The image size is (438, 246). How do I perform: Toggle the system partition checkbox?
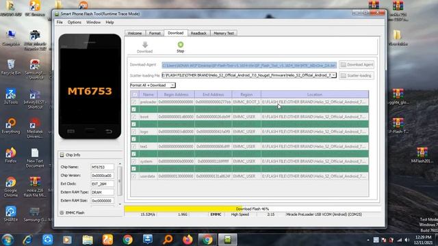coord(134,161)
